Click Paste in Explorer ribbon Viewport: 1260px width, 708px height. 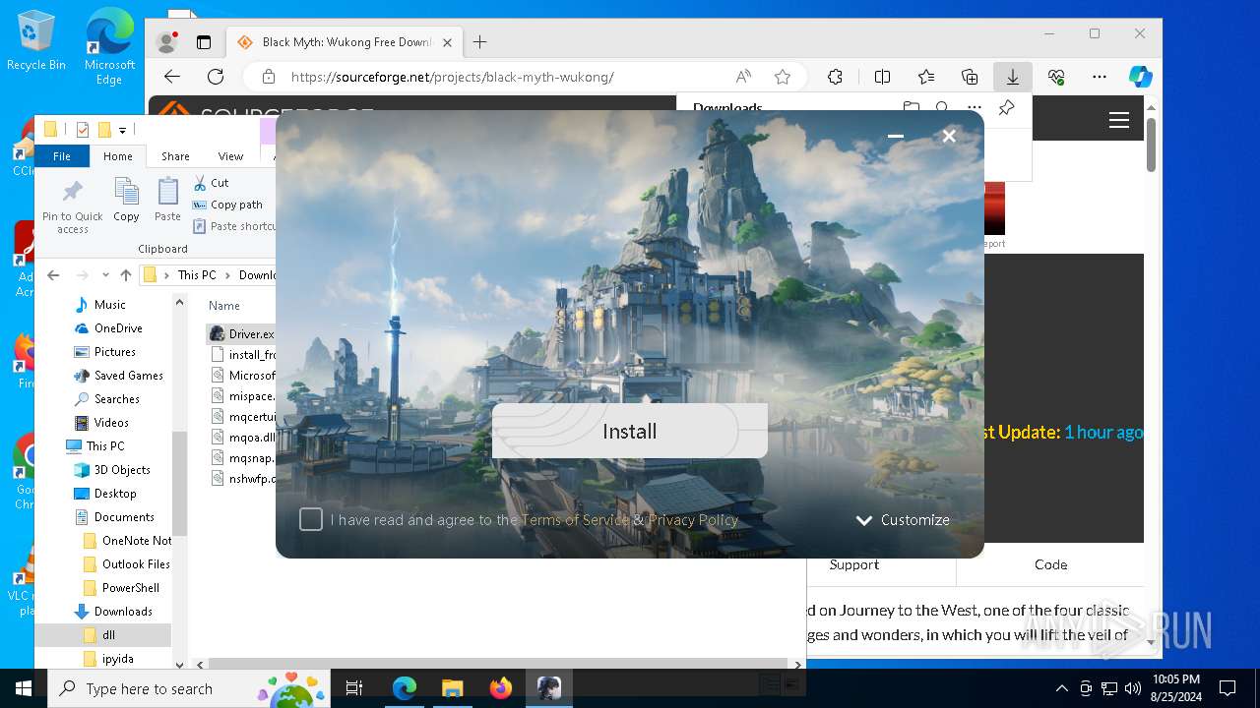click(x=167, y=201)
